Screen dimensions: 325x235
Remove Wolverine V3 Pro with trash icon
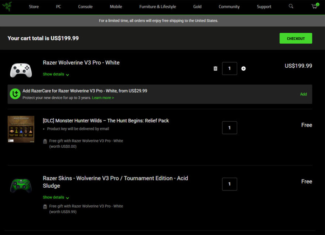point(215,68)
